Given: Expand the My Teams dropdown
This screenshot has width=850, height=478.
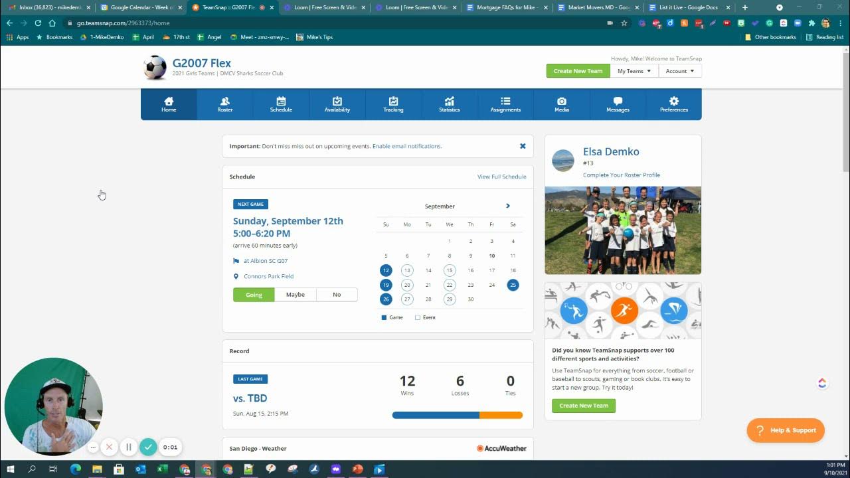Looking at the screenshot, I should 634,71.
